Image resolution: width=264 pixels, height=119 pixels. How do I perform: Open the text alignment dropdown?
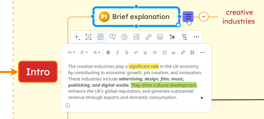(x=84, y=53)
